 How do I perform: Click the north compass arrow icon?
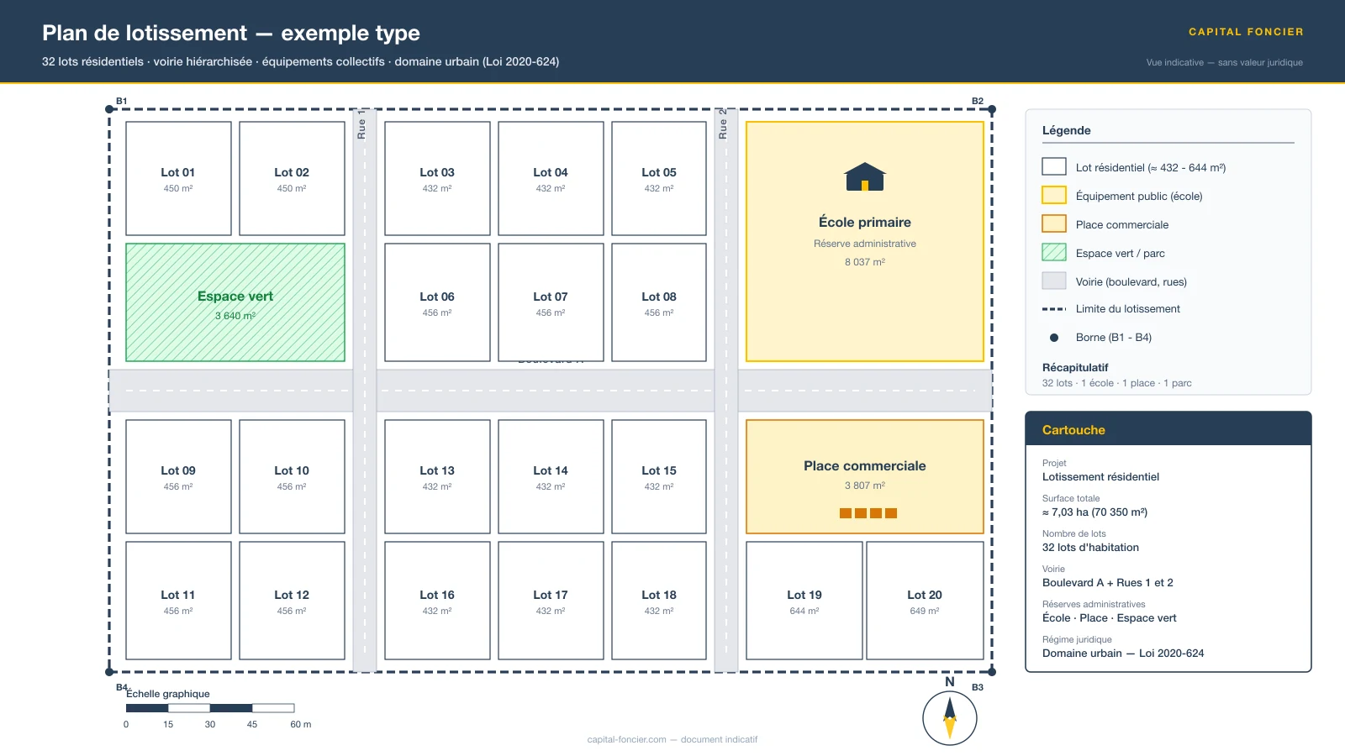click(x=950, y=718)
